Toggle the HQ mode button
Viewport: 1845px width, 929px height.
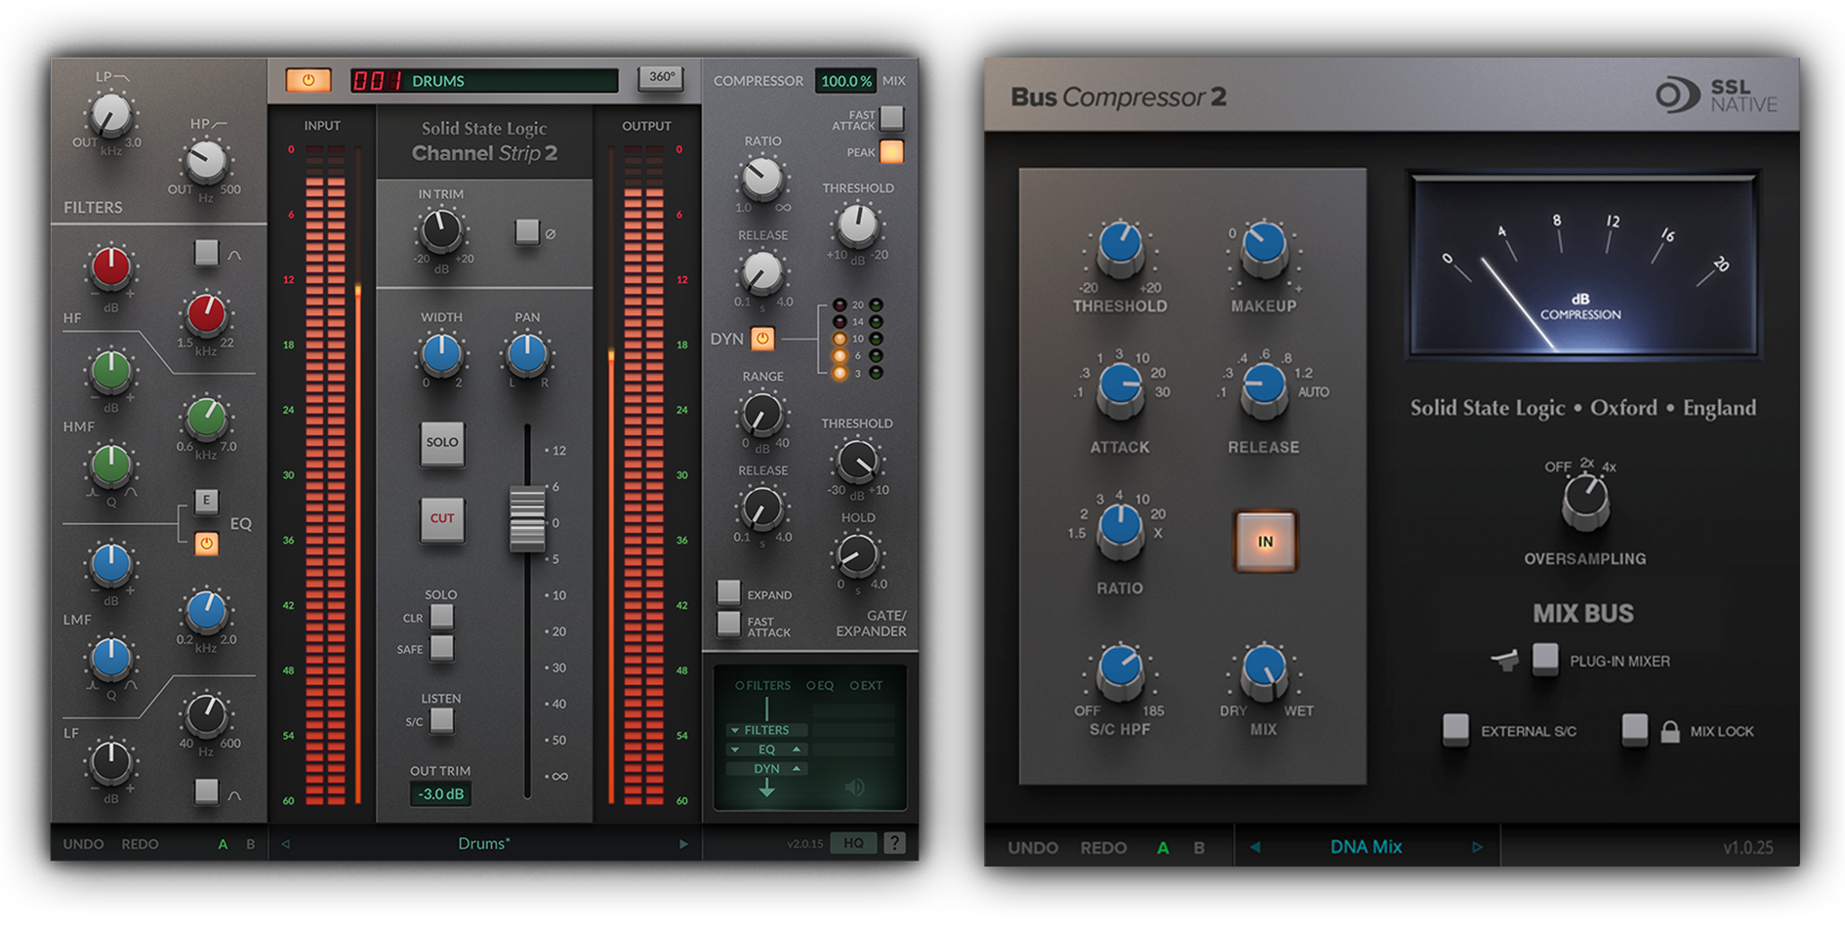tap(853, 843)
